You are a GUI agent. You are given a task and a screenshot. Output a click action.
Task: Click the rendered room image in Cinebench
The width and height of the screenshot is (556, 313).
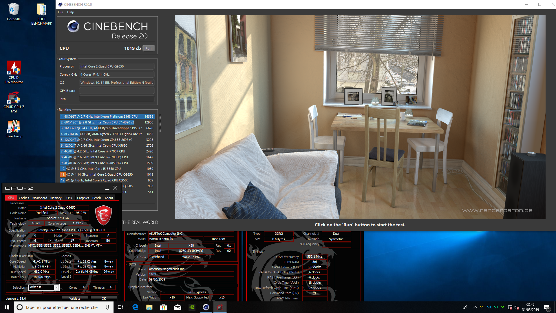pyautogui.click(x=360, y=117)
